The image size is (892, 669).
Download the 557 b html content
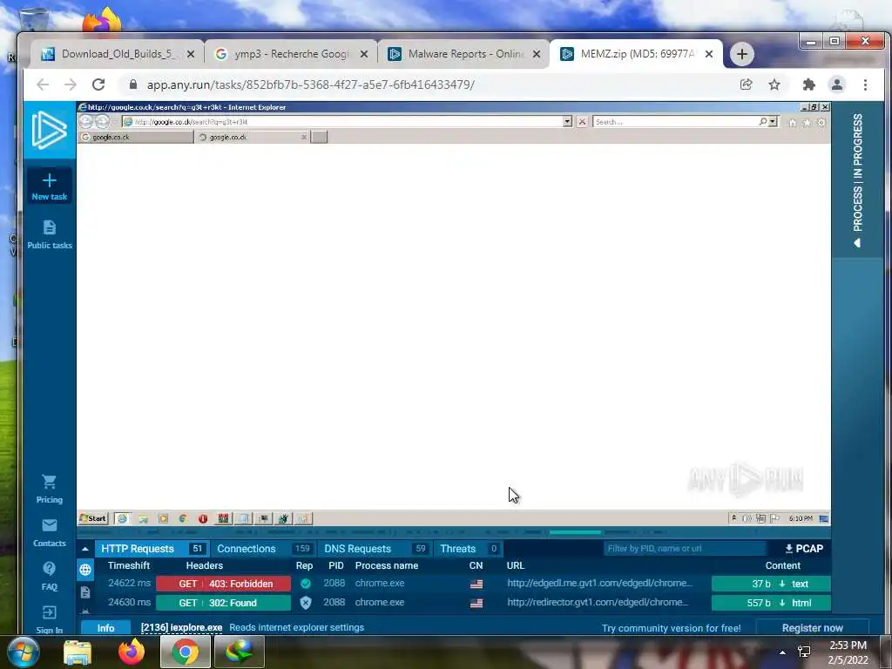(x=772, y=603)
